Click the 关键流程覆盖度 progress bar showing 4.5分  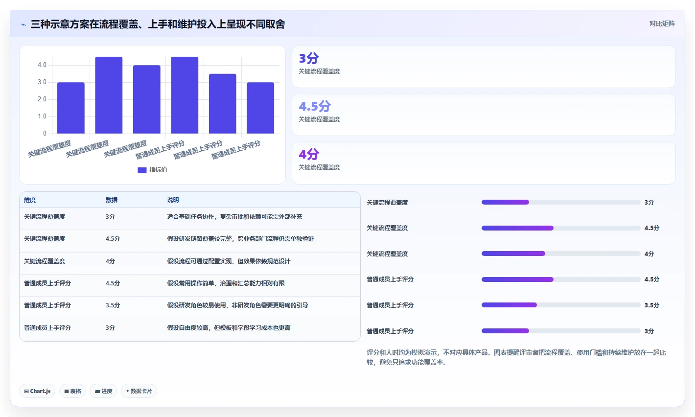[561, 228]
